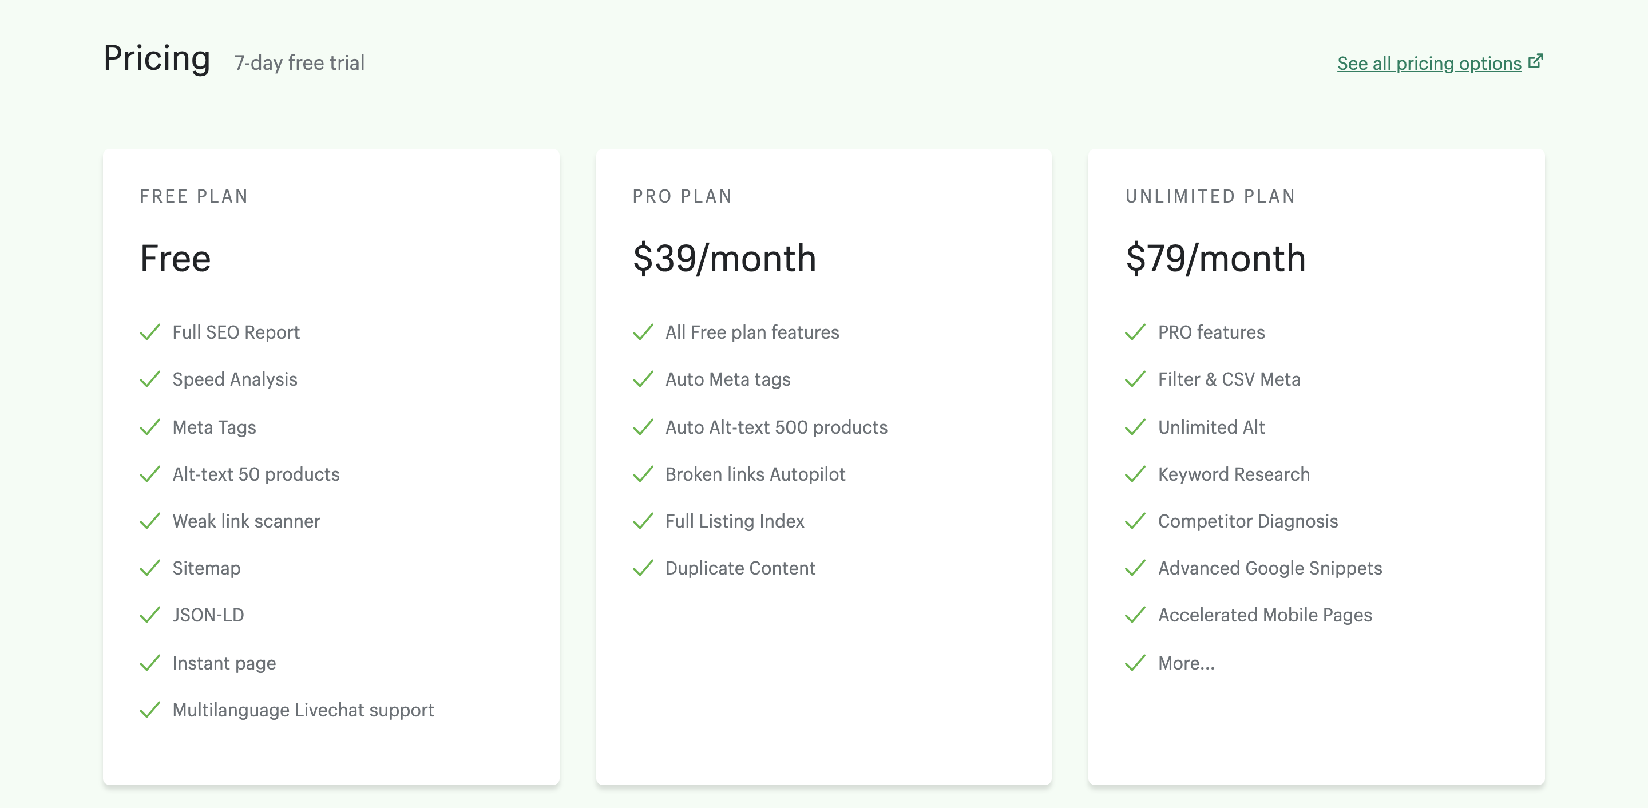Click the Free price heading

[x=175, y=259]
